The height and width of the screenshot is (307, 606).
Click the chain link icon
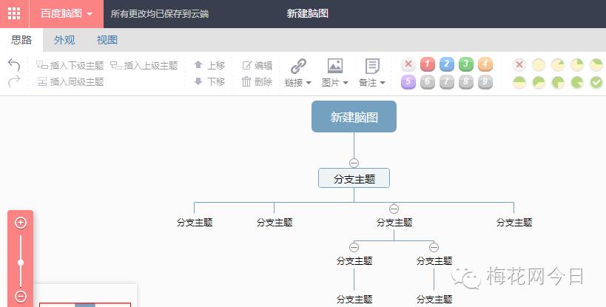[x=298, y=66]
